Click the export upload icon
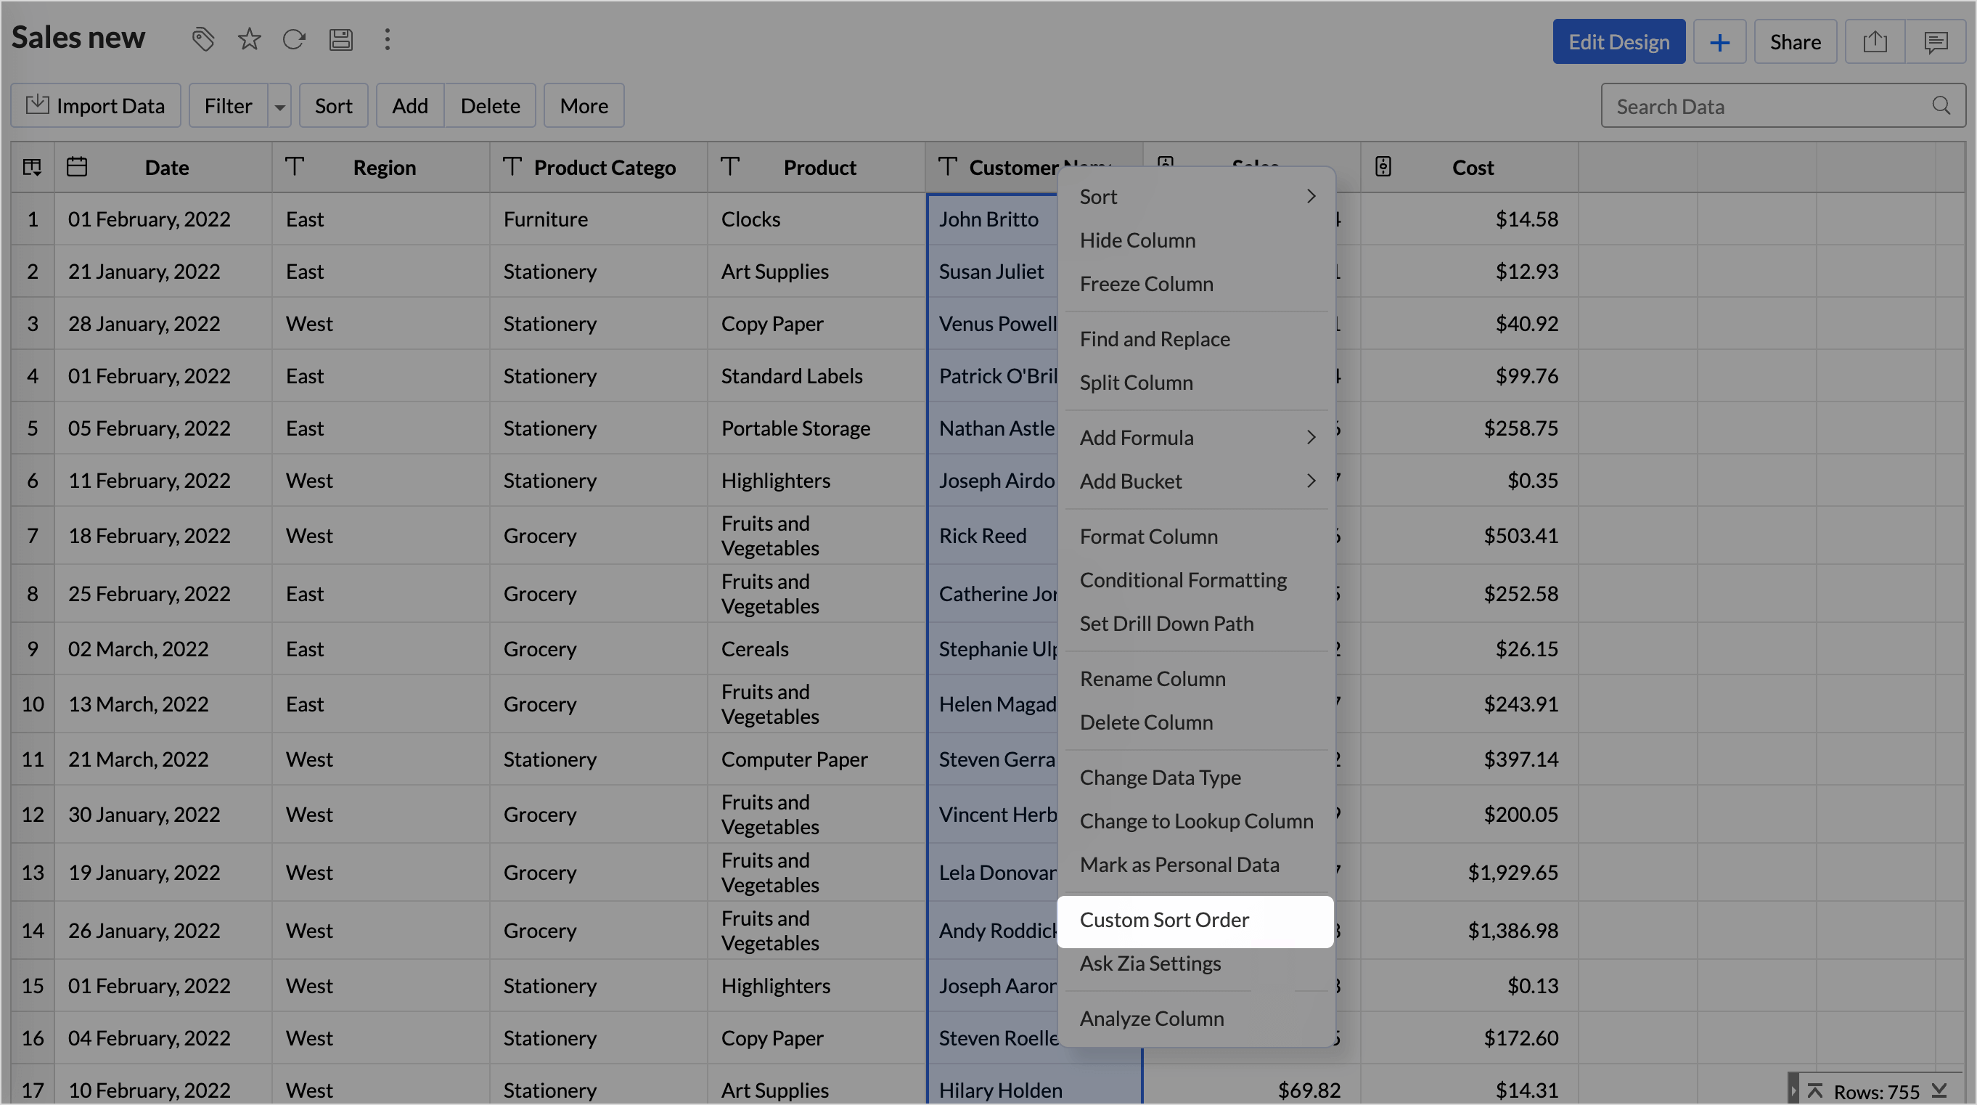 point(1875,41)
